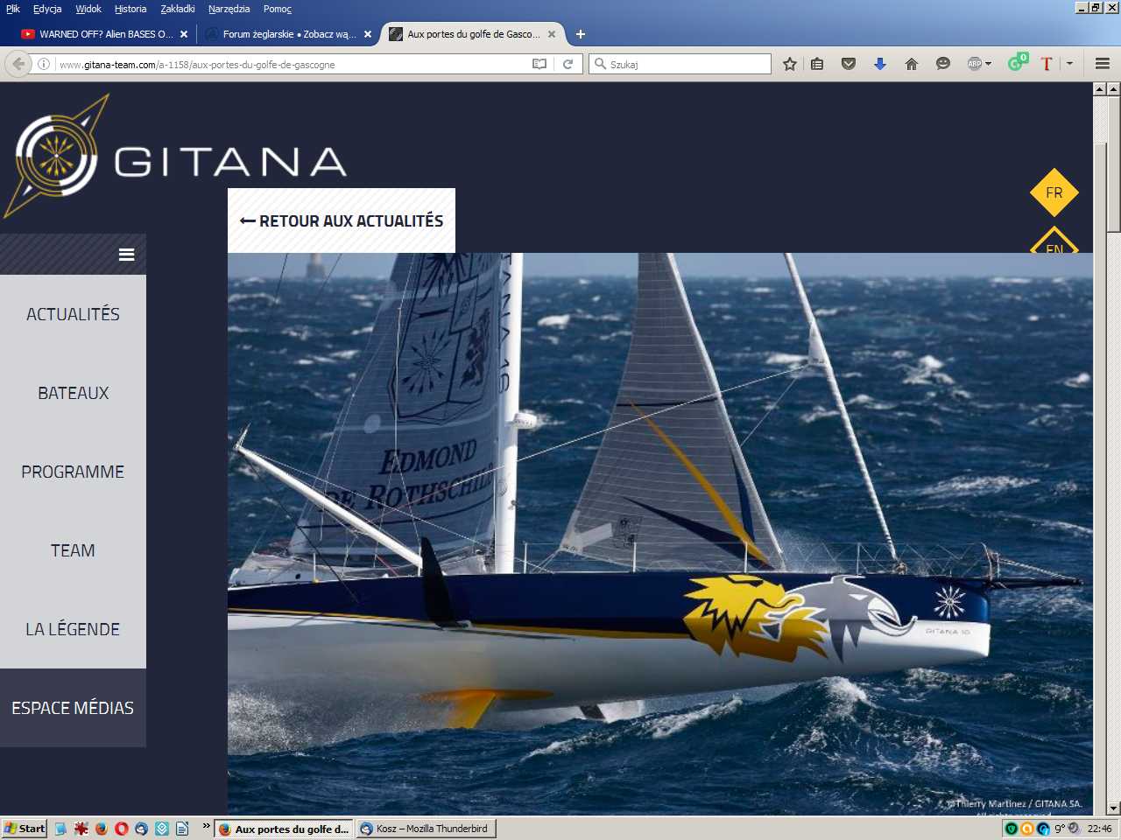The width and height of the screenshot is (1121, 840).
Task: Open the Edycja menu
Action: coord(47,9)
